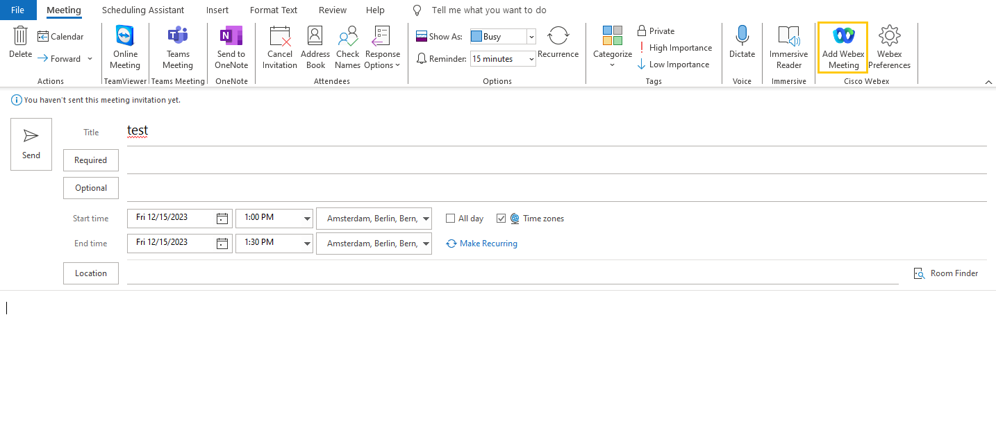Enable the All day checkbox
Screen dimensions: 996x426
pos(451,219)
